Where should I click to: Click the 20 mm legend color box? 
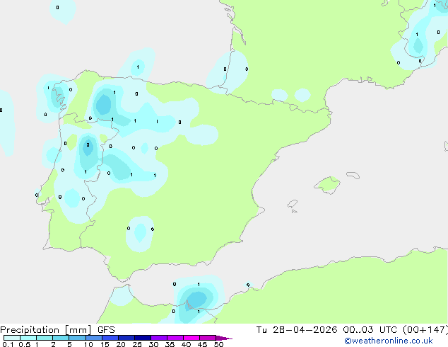[126, 338]
